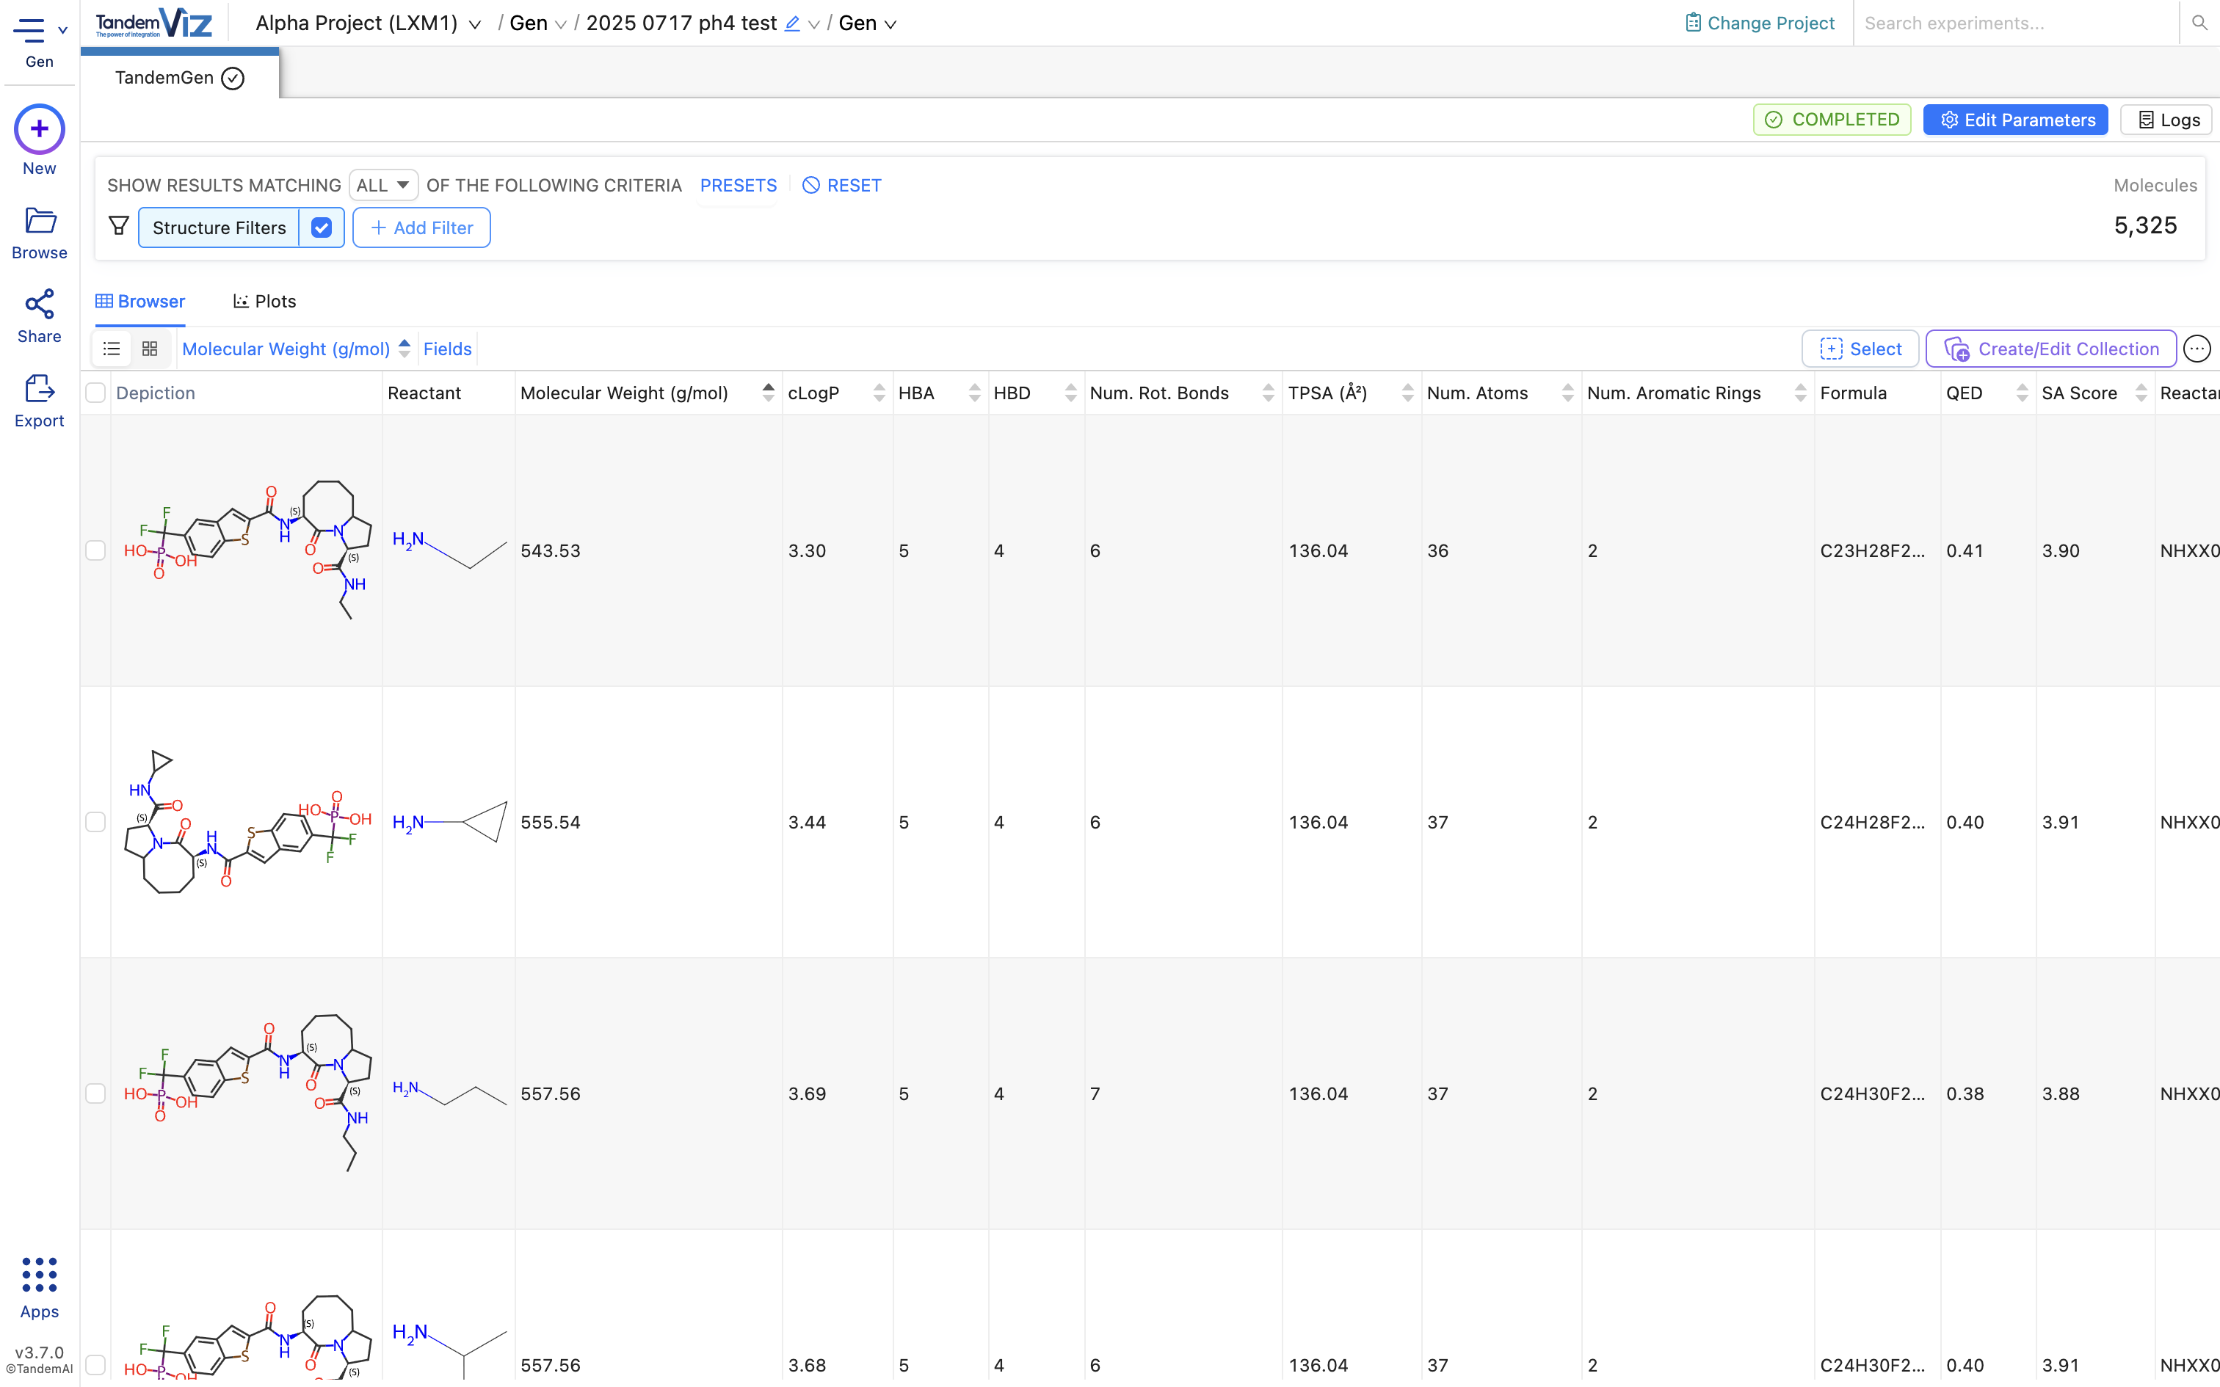Select the list view icon
2220x1387 pixels.
(111, 349)
